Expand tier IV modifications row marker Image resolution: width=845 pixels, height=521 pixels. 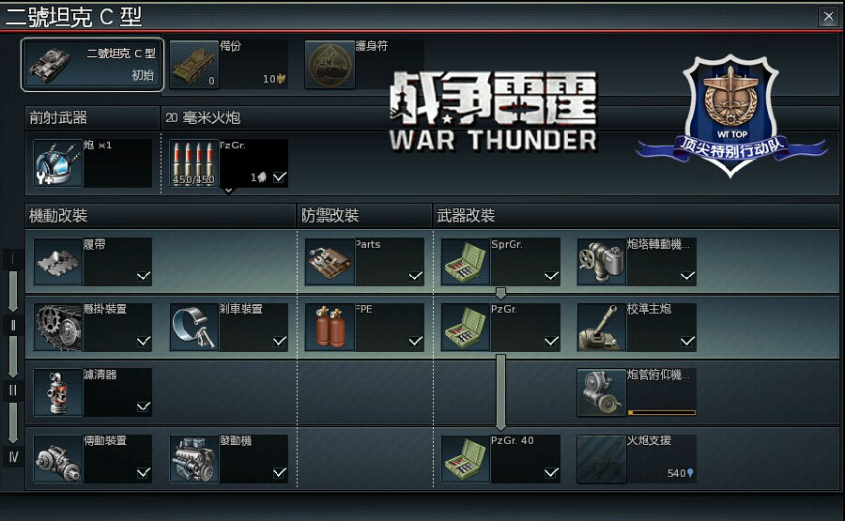[x=13, y=457]
